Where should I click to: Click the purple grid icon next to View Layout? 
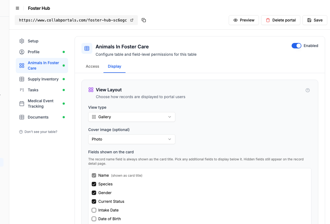pyautogui.click(x=91, y=90)
